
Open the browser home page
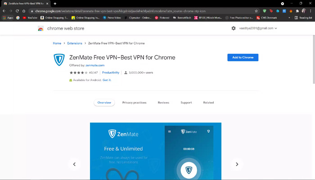point(24,11)
